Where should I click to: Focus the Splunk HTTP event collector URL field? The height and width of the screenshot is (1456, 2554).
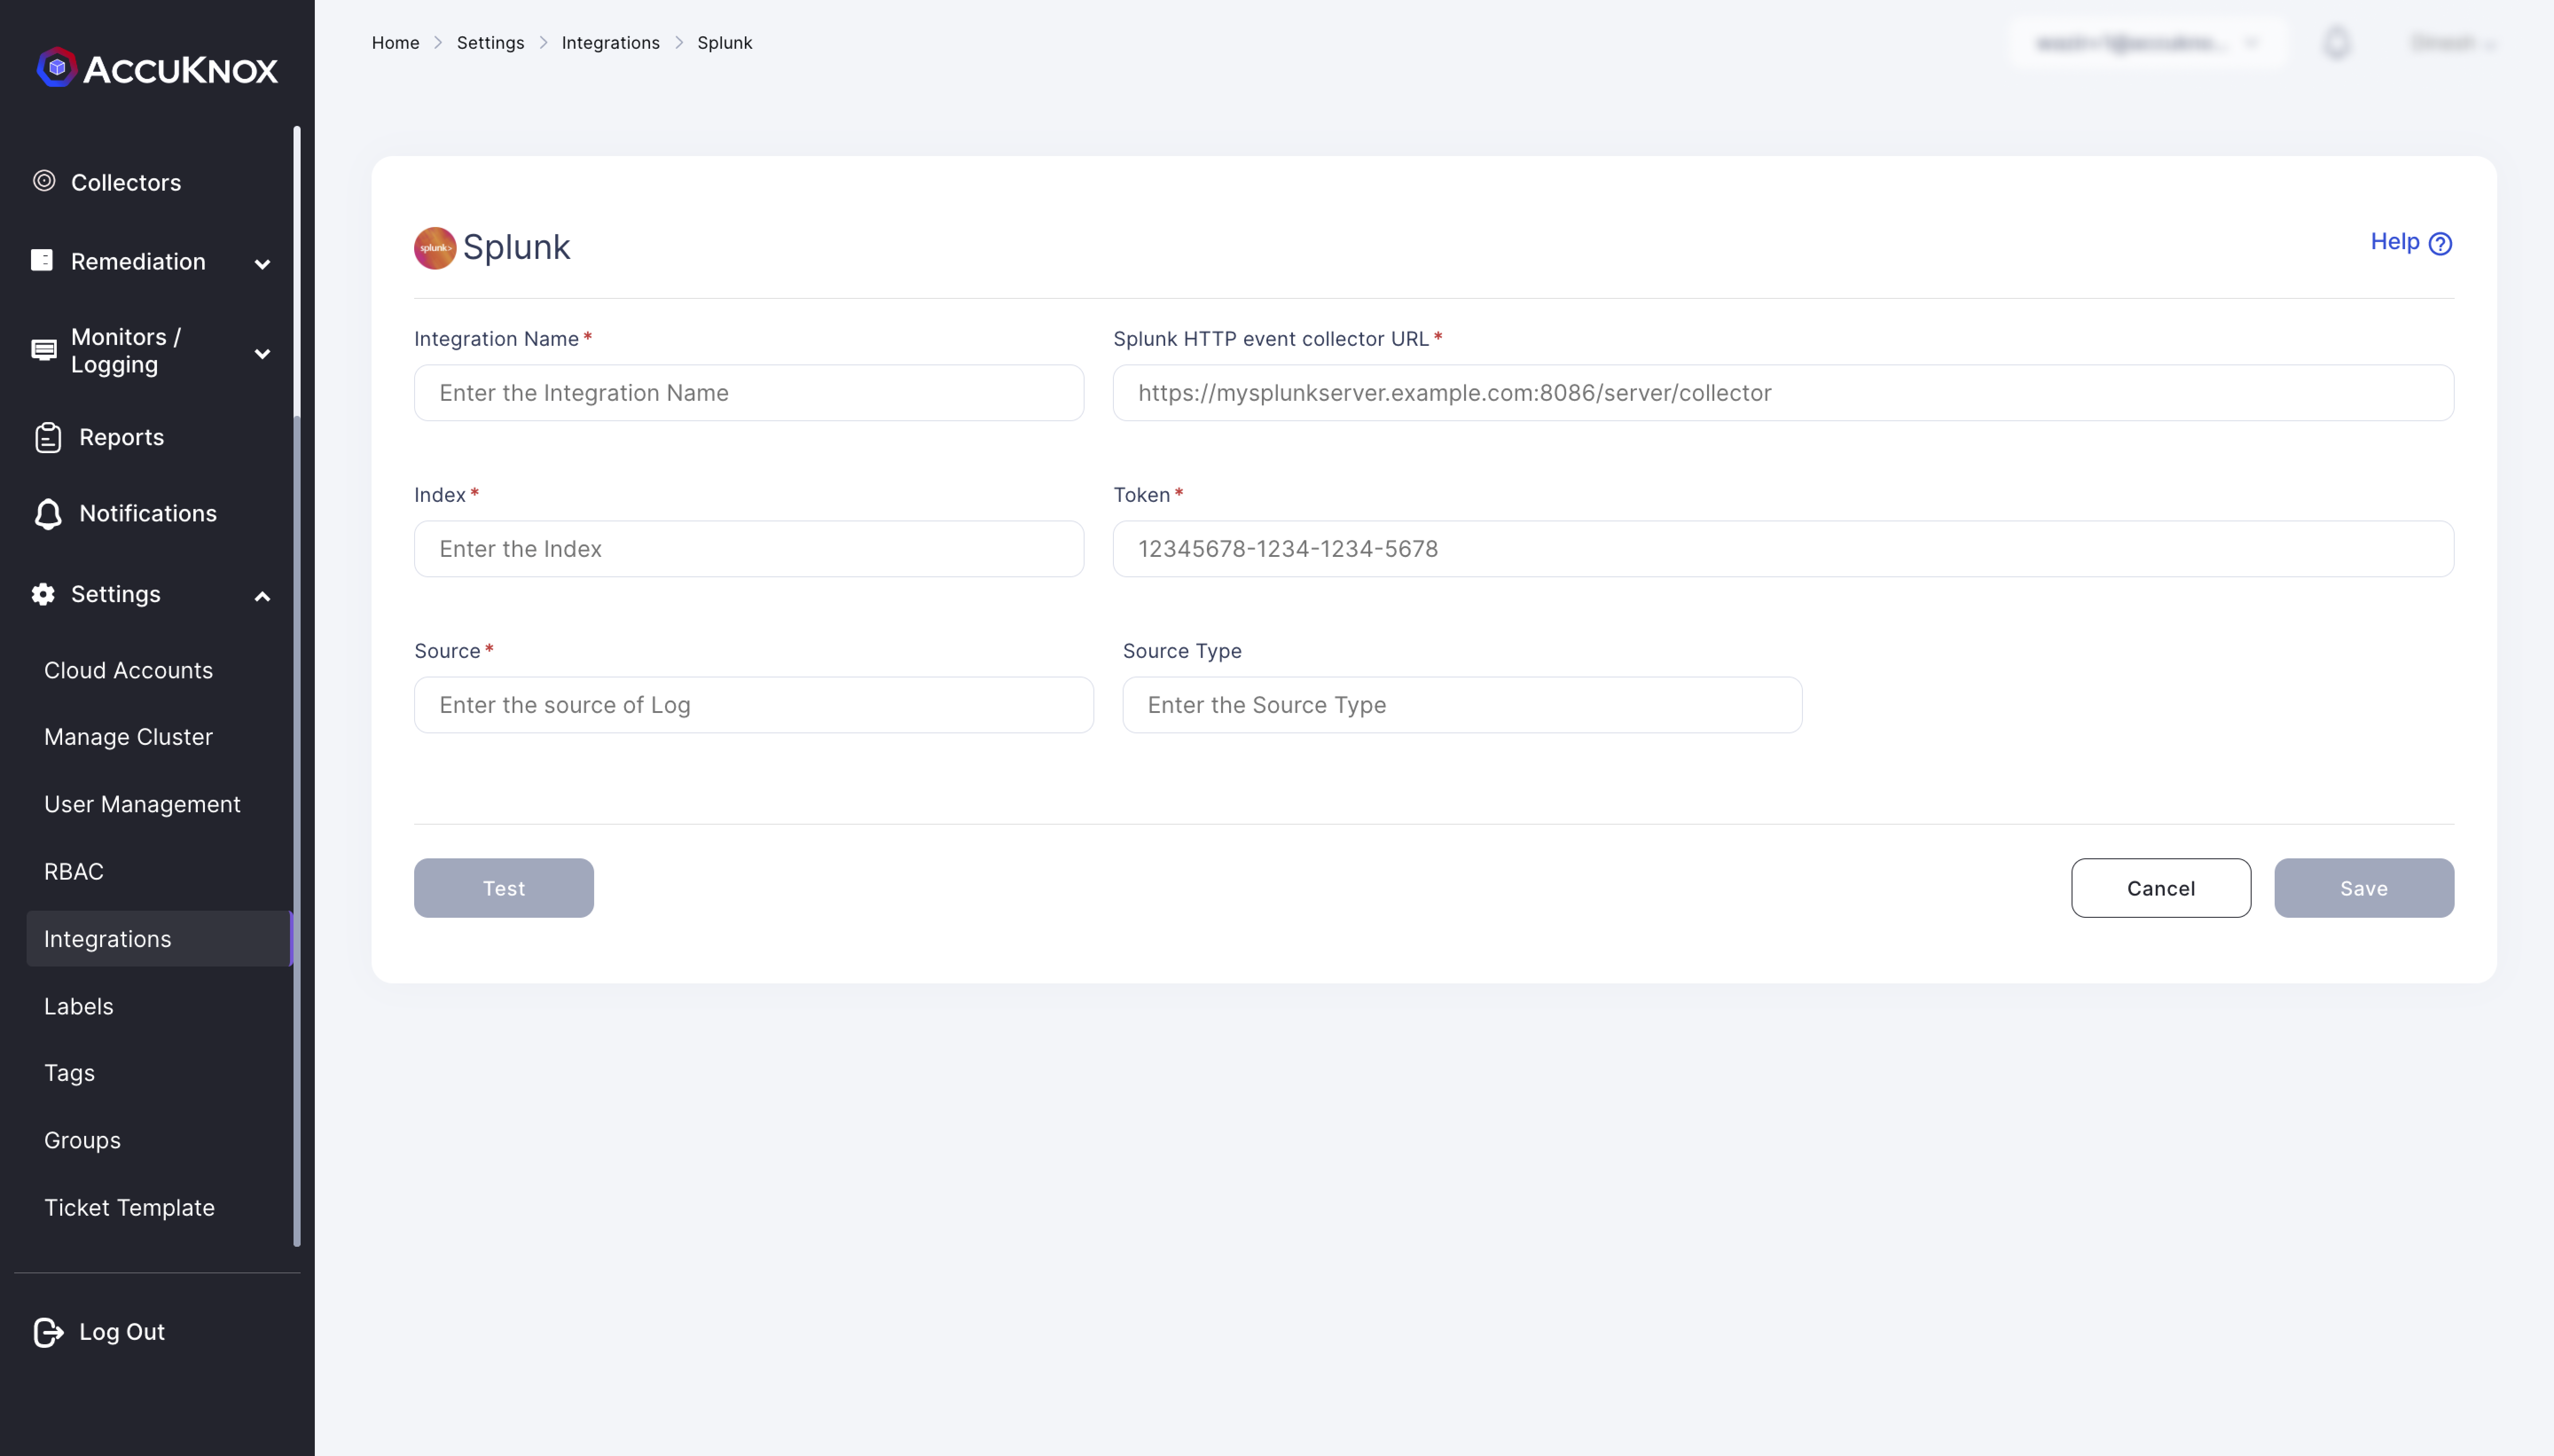1783,392
